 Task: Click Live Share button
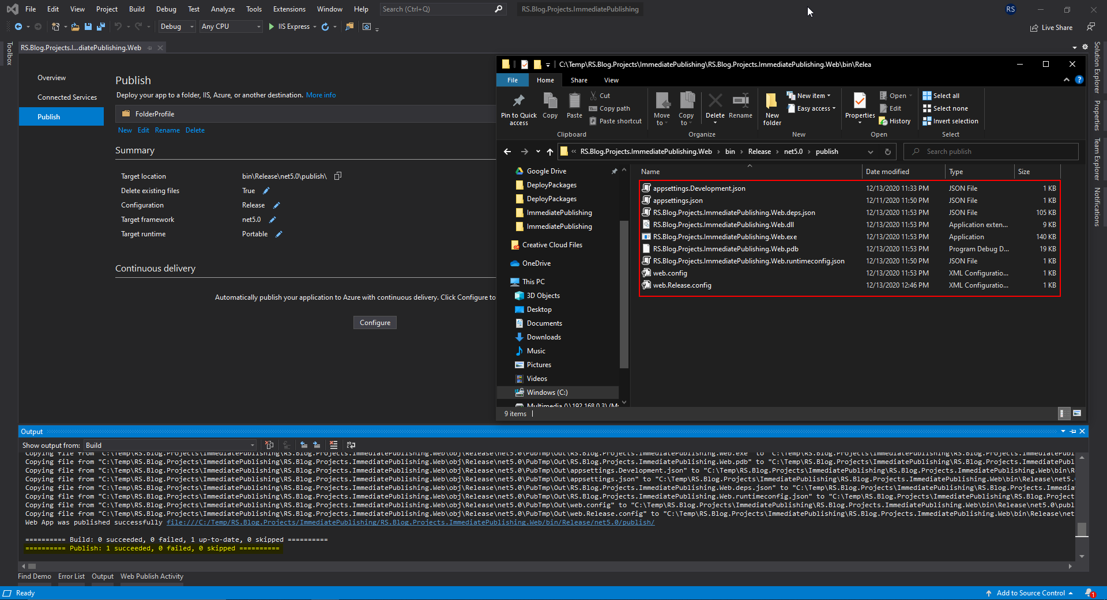1051,27
